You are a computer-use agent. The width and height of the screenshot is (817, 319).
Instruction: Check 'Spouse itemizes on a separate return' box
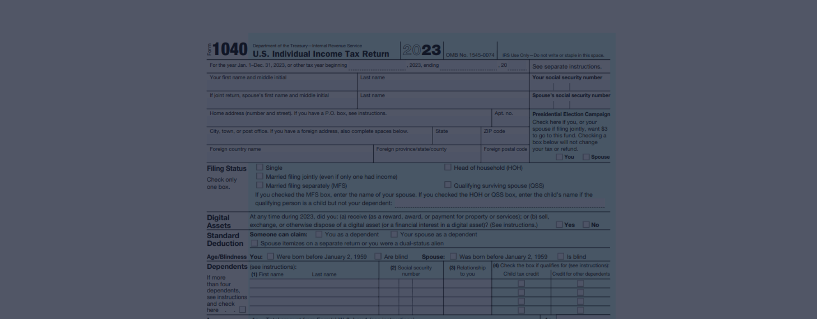(254, 243)
